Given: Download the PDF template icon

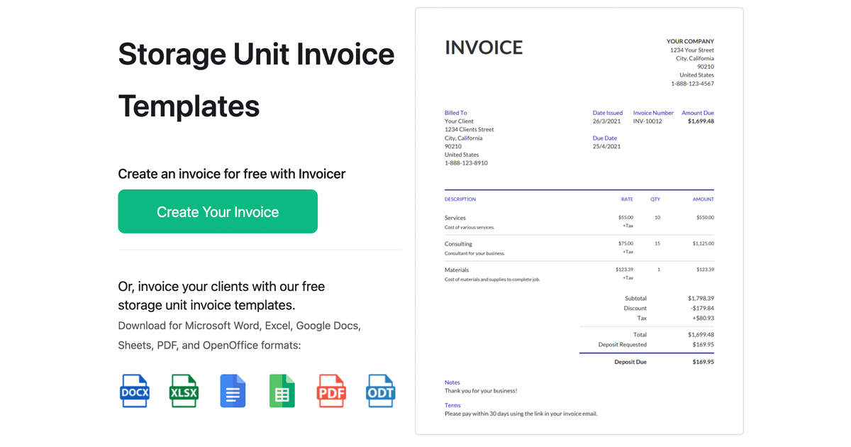Looking at the screenshot, I should pos(331,391).
